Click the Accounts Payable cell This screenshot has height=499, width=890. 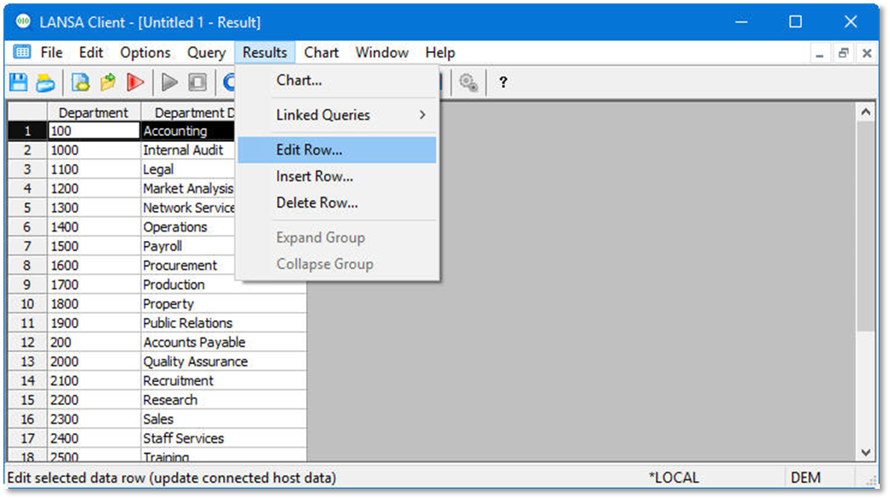[224, 343]
